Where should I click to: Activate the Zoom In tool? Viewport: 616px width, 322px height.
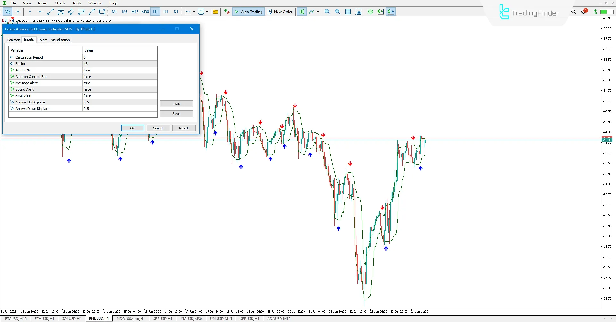[x=327, y=12]
